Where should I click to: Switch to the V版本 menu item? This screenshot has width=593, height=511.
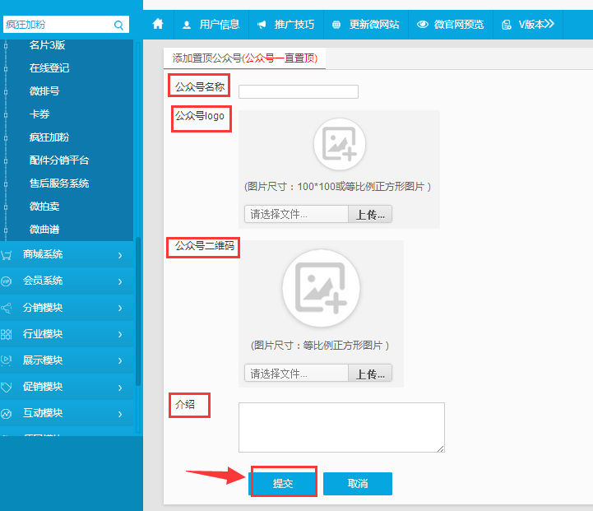(528, 25)
